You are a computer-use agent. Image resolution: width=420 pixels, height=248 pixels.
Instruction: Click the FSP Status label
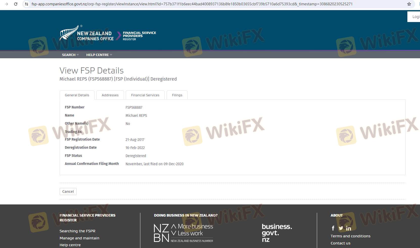(x=73, y=156)
